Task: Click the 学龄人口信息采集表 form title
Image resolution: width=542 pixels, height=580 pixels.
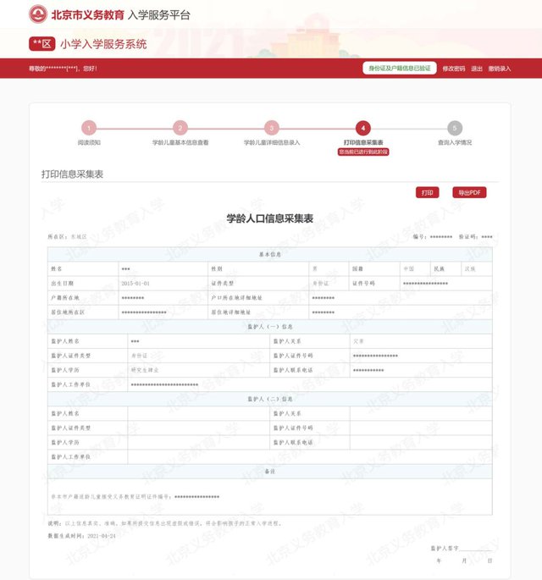Action: pyautogui.click(x=270, y=218)
